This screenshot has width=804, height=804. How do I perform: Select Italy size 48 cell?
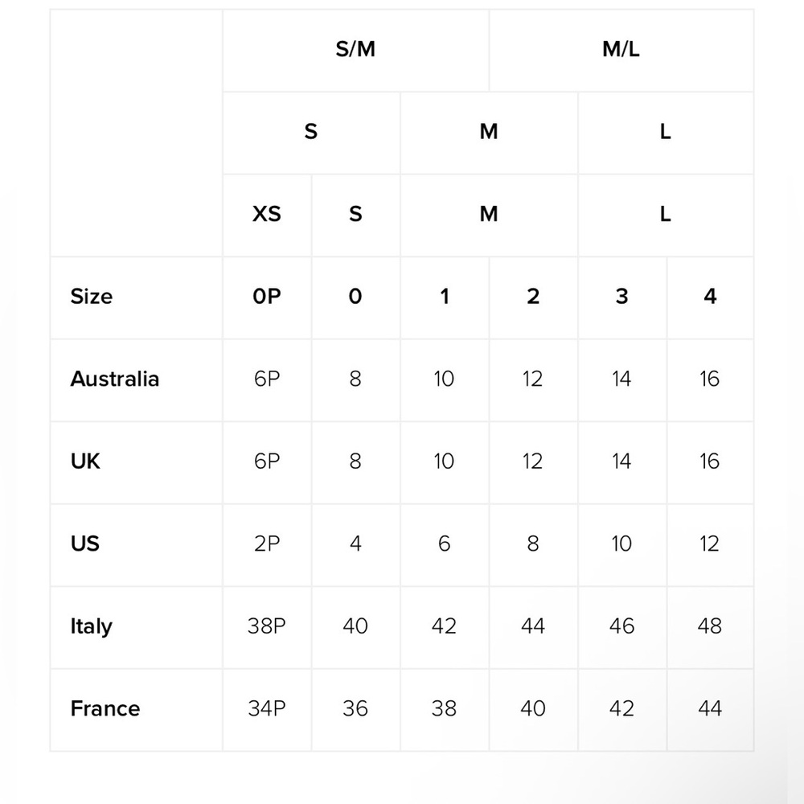[x=710, y=627]
